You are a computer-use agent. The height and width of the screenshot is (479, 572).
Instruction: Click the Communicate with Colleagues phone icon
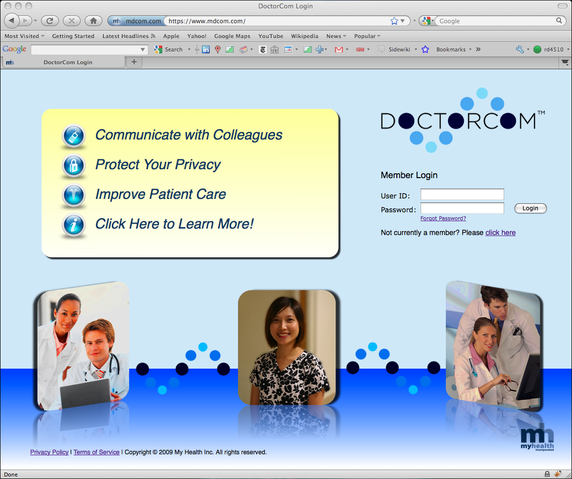pyautogui.click(x=73, y=136)
